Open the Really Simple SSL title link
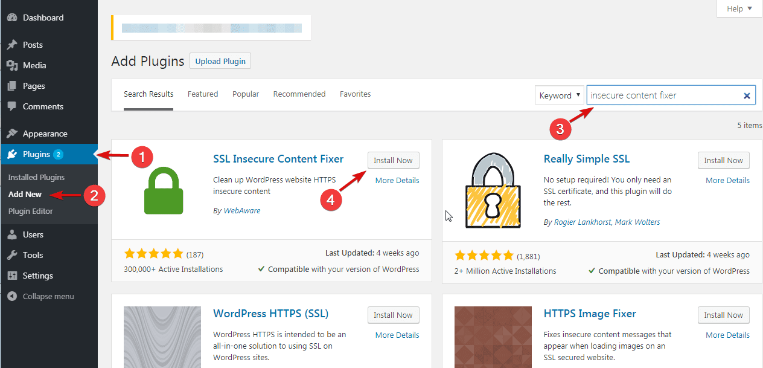This screenshot has width=763, height=368. coord(587,159)
